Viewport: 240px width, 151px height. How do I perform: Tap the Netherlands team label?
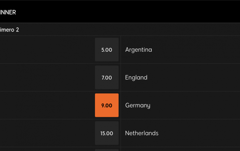[x=142, y=133]
